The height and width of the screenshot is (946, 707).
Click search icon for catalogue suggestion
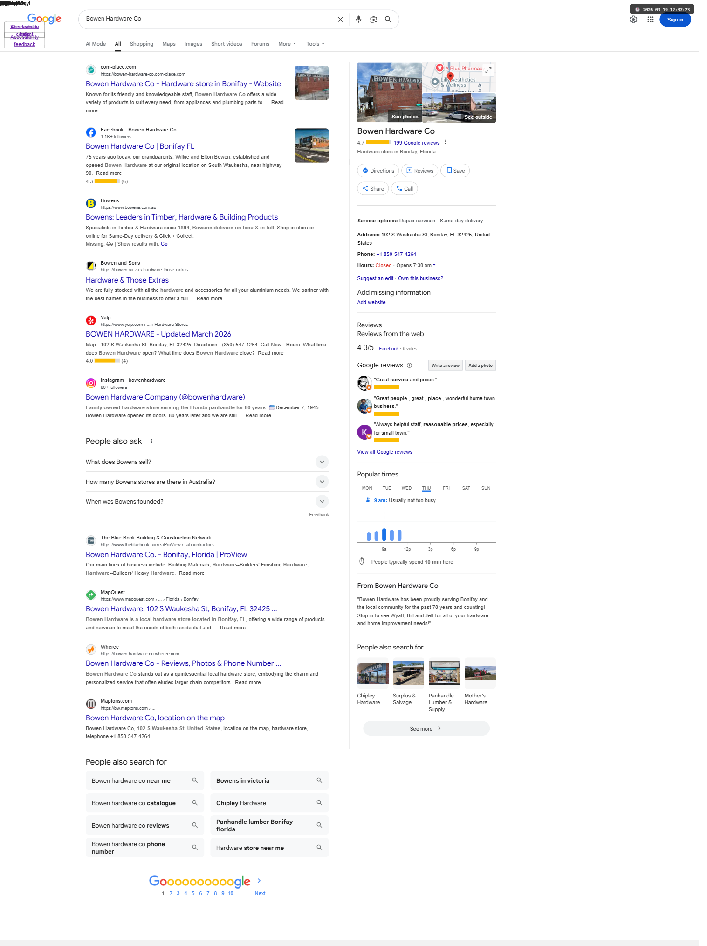(x=195, y=803)
